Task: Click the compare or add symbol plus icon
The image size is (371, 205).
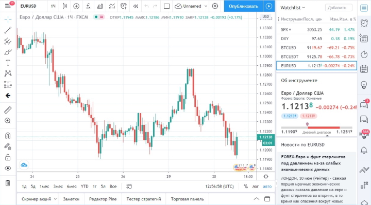Action: 76,6
